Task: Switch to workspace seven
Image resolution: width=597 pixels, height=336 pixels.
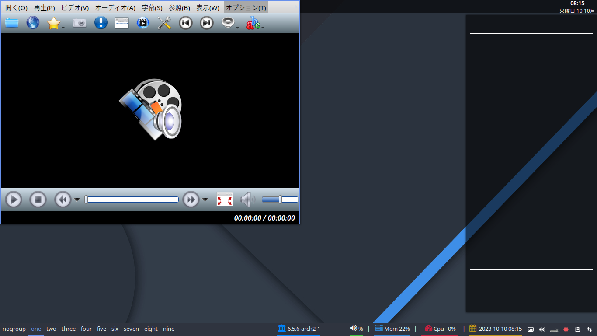Action: pos(131,329)
